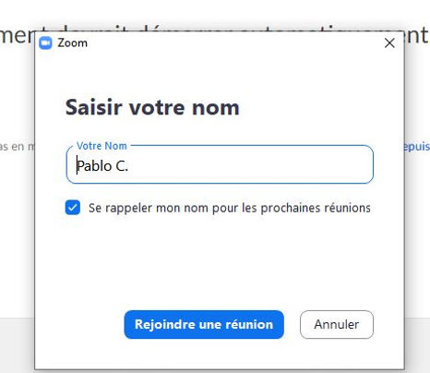
Task: Uncheck the remember my name checkbox
Action: pos(73,208)
